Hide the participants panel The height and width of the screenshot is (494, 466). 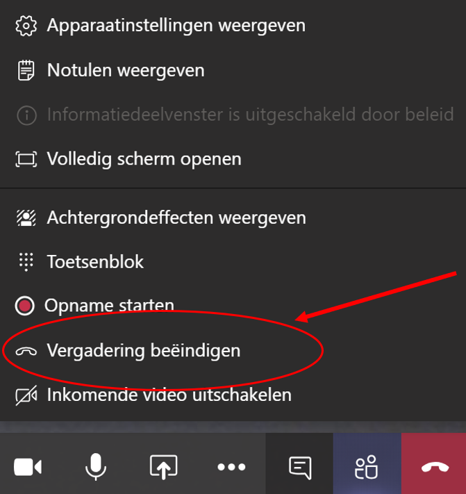pyautogui.click(x=367, y=467)
